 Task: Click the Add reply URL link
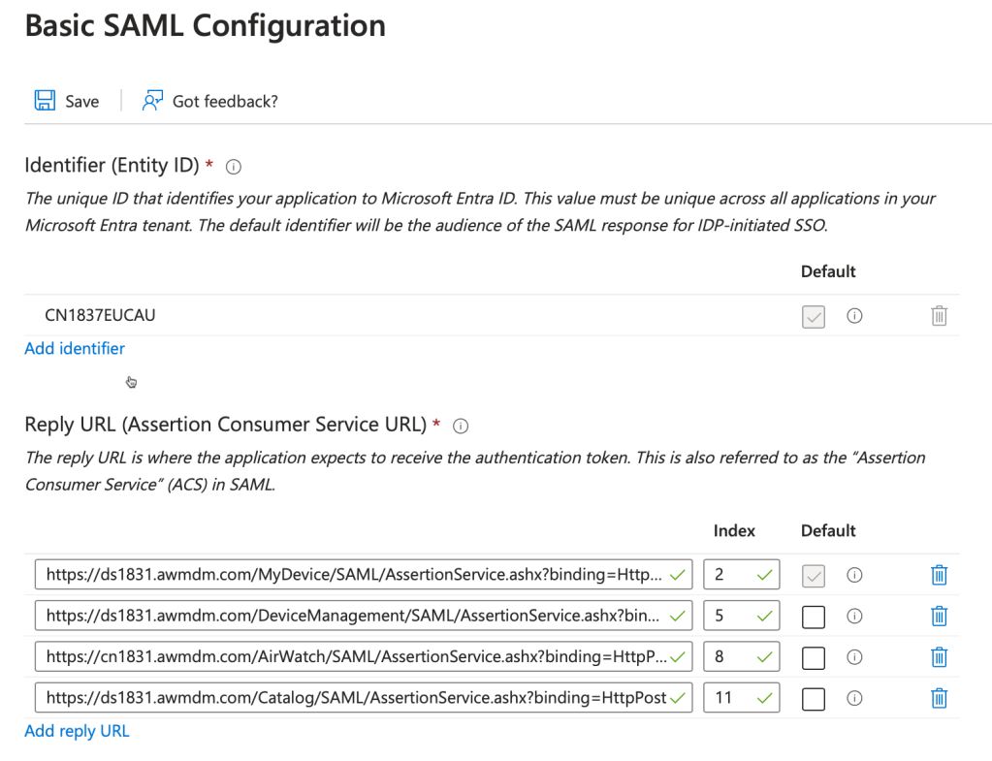coord(77,731)
